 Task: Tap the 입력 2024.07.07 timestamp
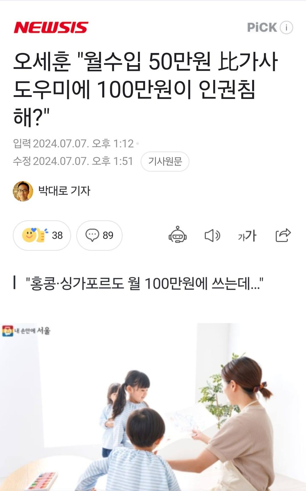[73, 144]
